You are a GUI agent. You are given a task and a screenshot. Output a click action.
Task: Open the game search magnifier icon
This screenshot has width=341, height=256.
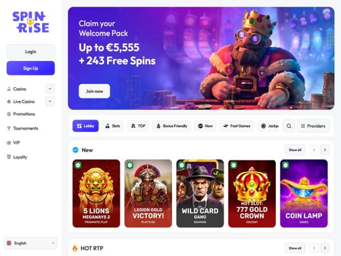289,126
